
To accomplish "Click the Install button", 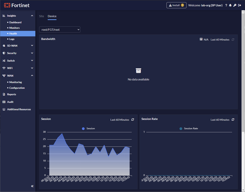I will [x=176, y=5].
